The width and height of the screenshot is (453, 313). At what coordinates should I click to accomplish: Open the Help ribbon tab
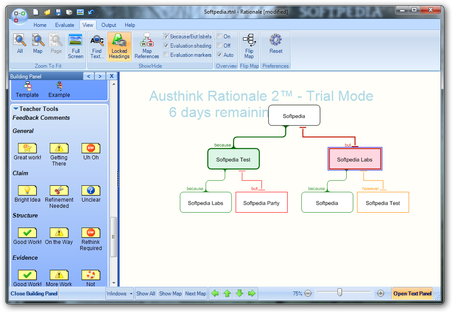point(130,25)
